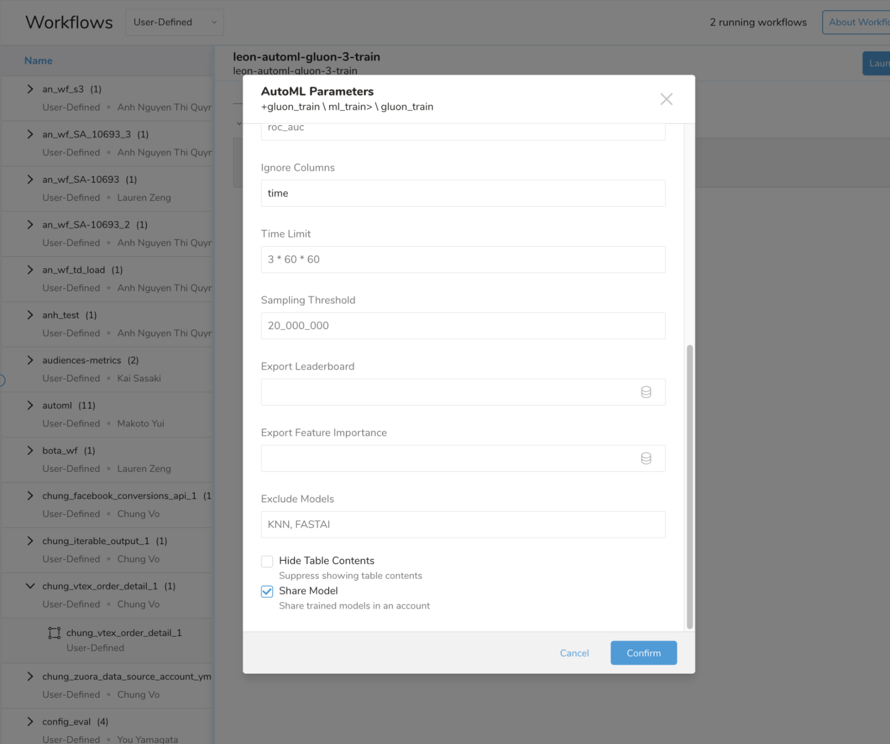This screenshot has height=744, width=890.
Task: Expand the automl workflow group
Action: coord(30,405)
